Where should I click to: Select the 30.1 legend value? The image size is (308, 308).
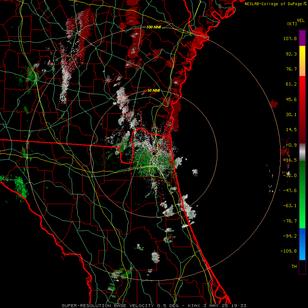291,115
